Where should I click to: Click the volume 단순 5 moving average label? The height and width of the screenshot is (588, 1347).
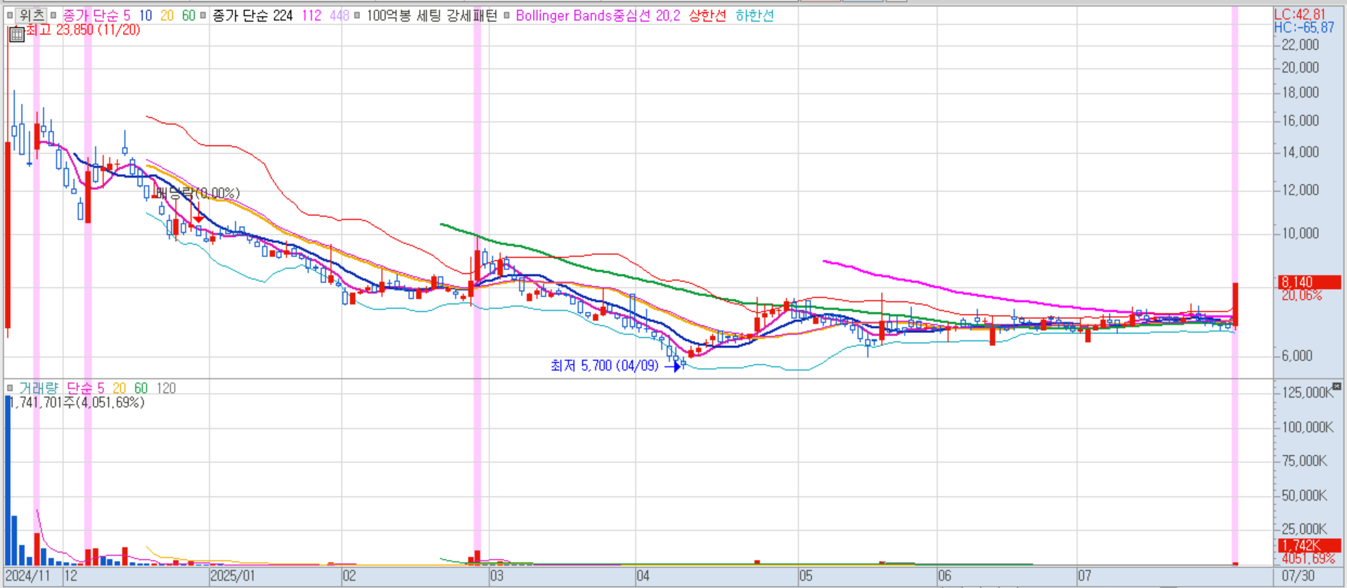pos(85,388)
